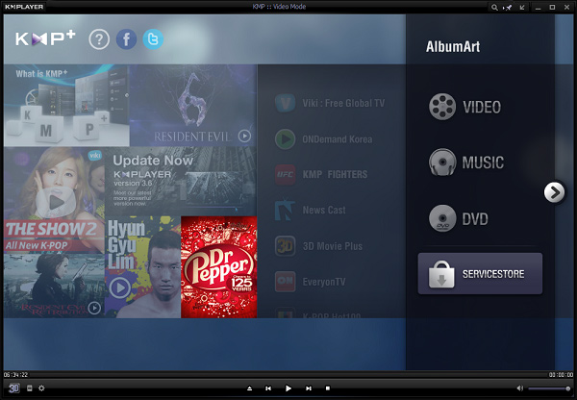Toggle the always-on-top pin icon
The width and height of the screenshot is (577, 400).
pos(508,8)
